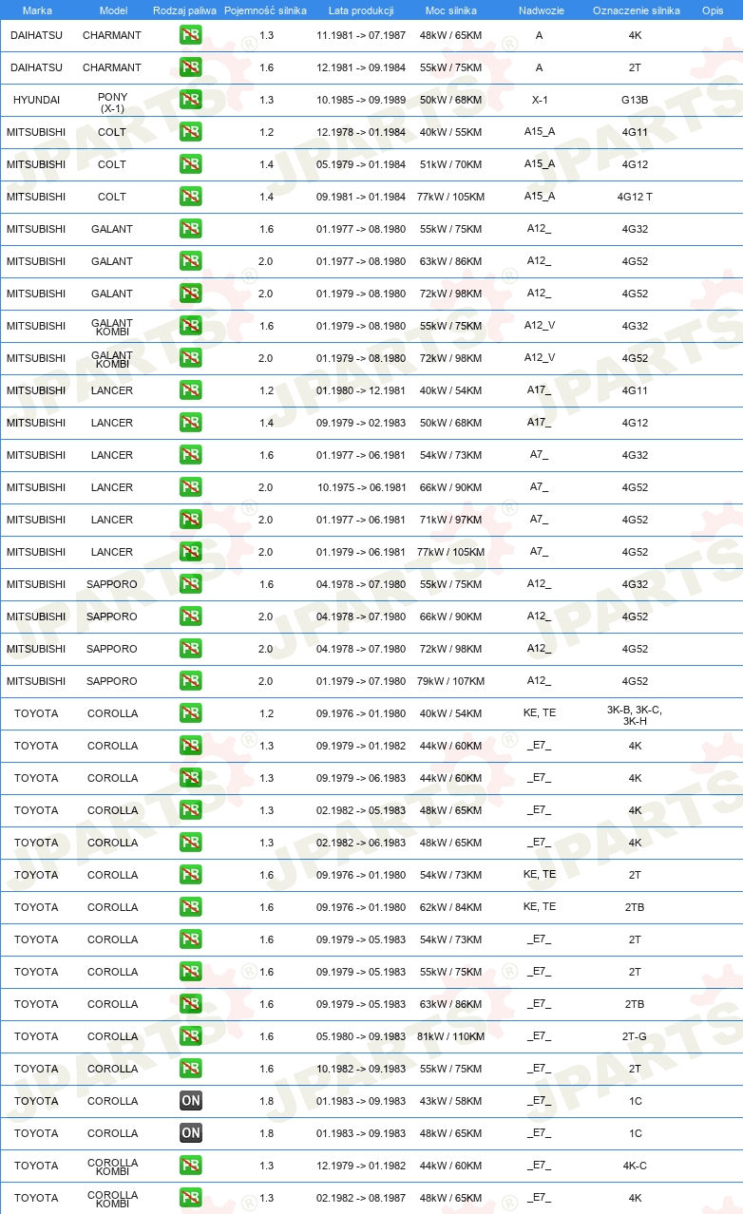Viewport: 743px width, 1214px height.
Task: Click PB icon in Corolla 1.2 3K-B row
Action: point(191,713)
